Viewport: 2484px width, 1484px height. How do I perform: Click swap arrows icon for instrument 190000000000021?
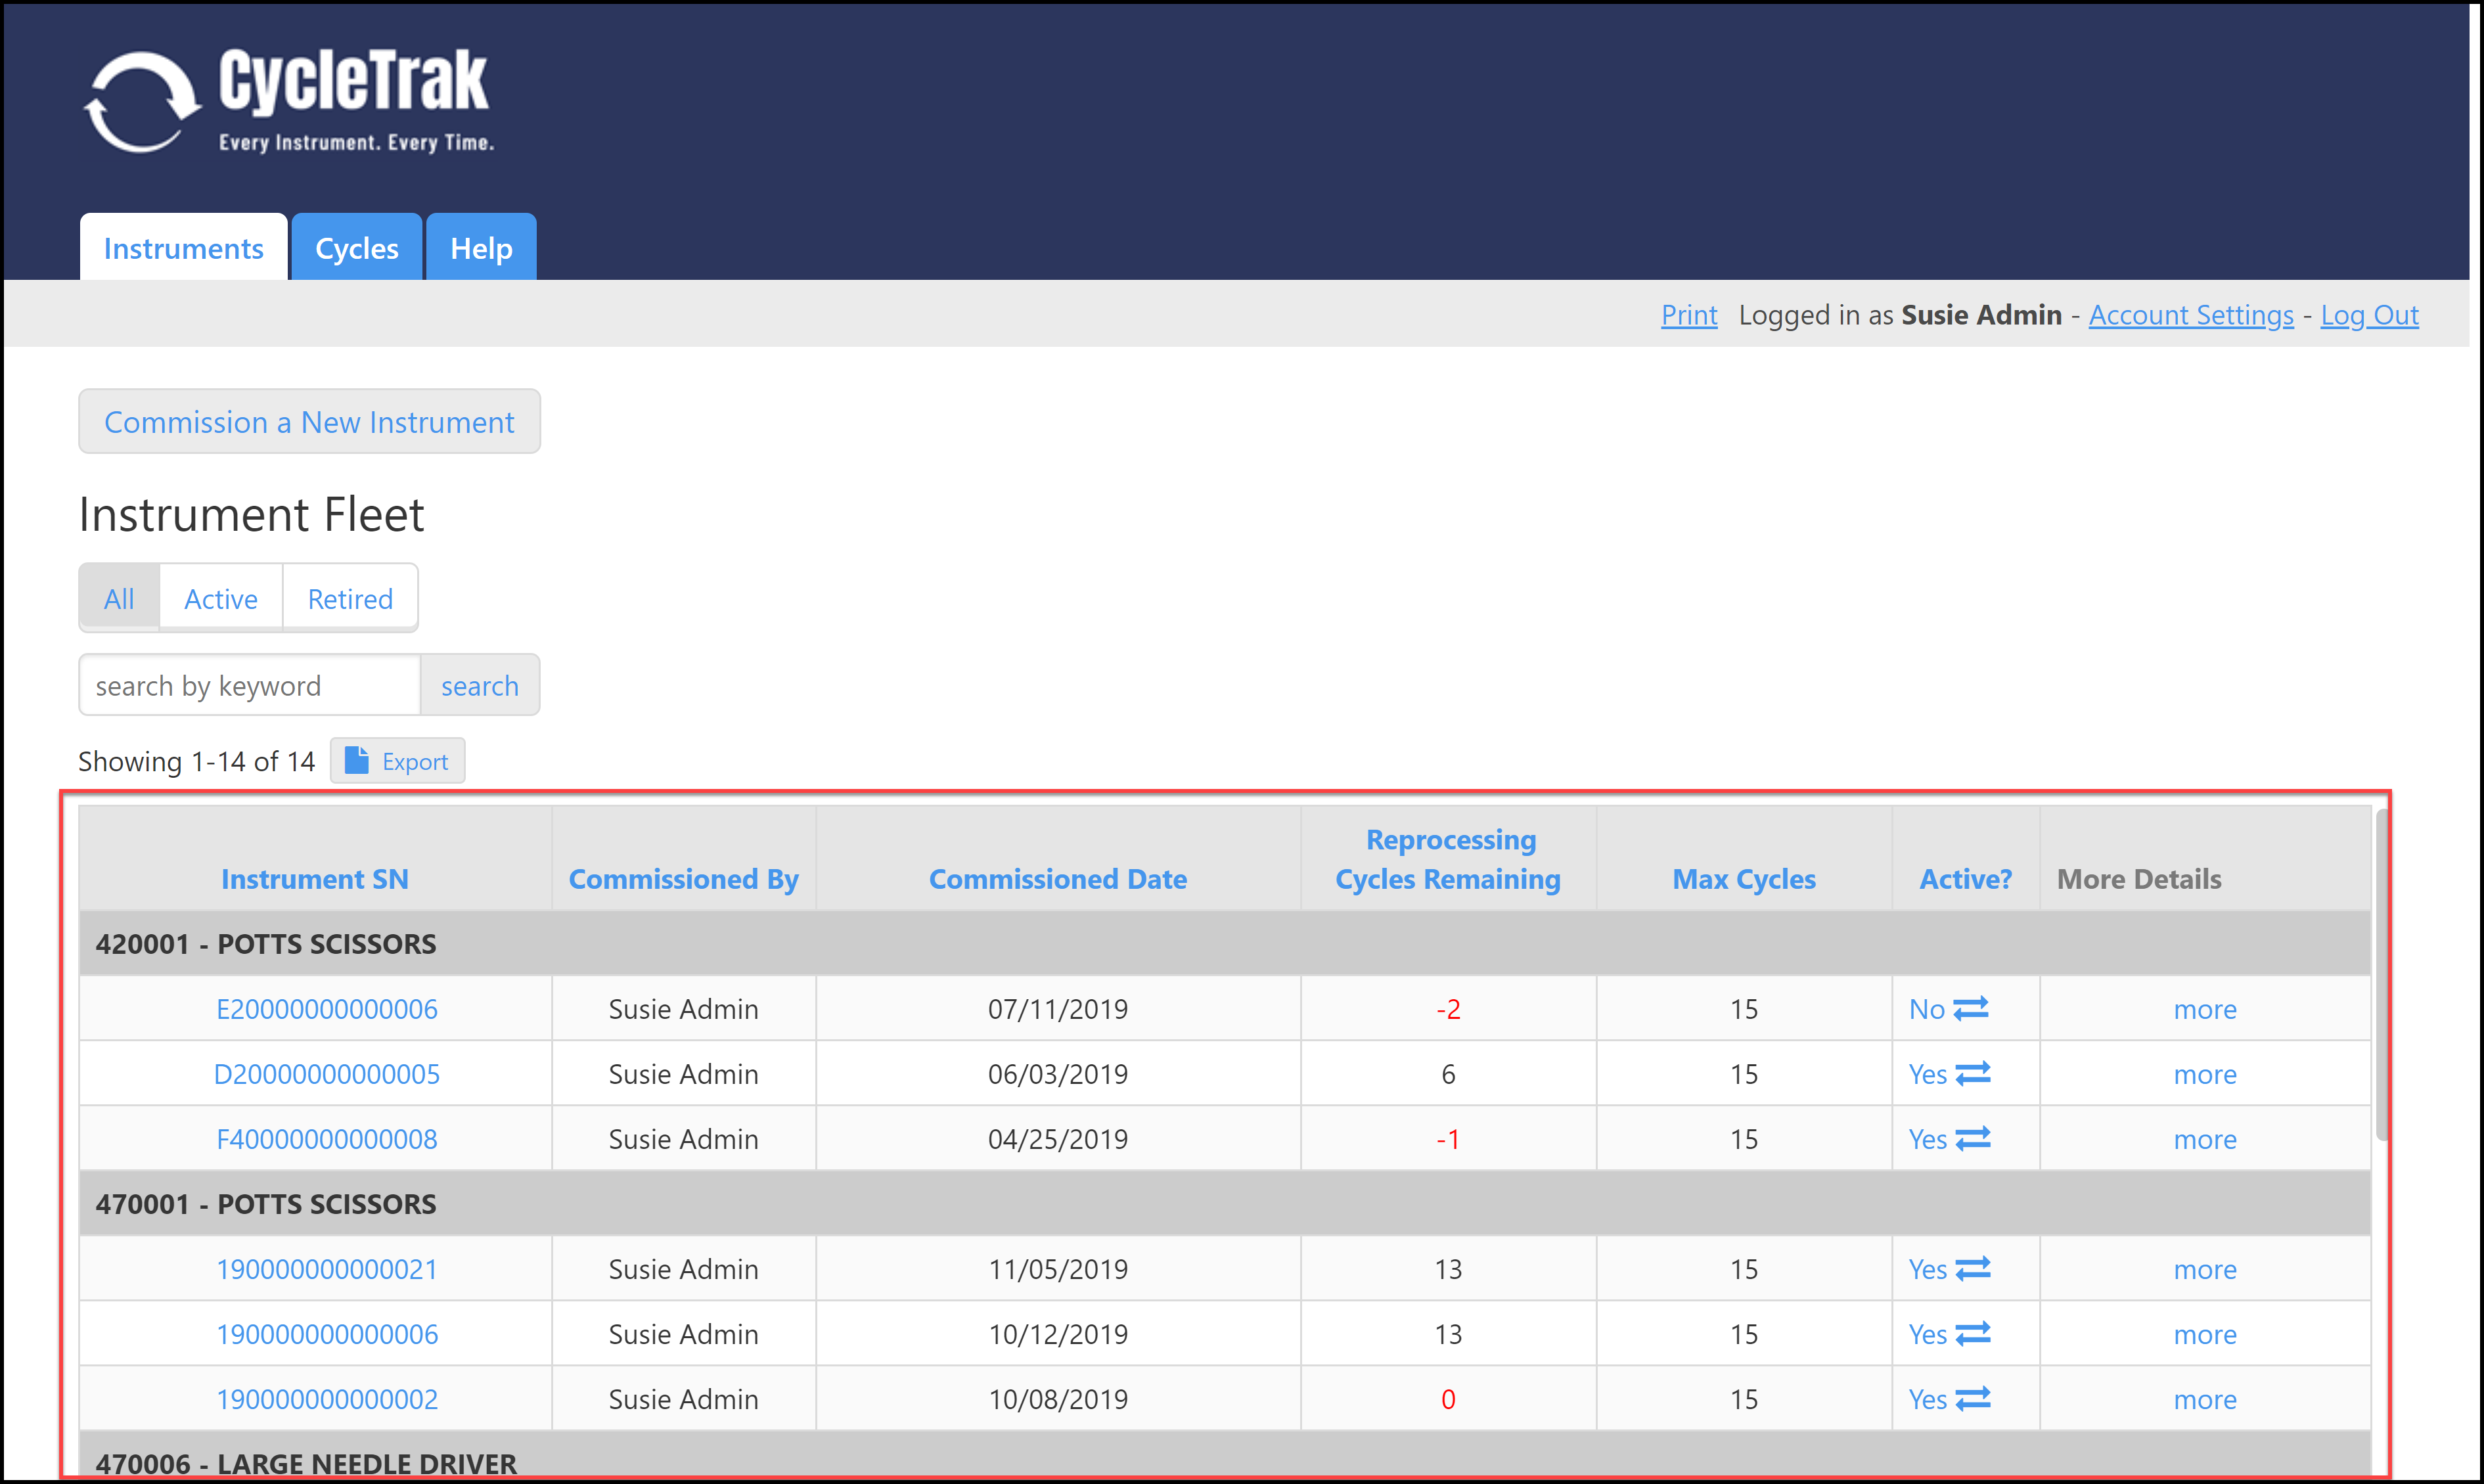1972,1268
